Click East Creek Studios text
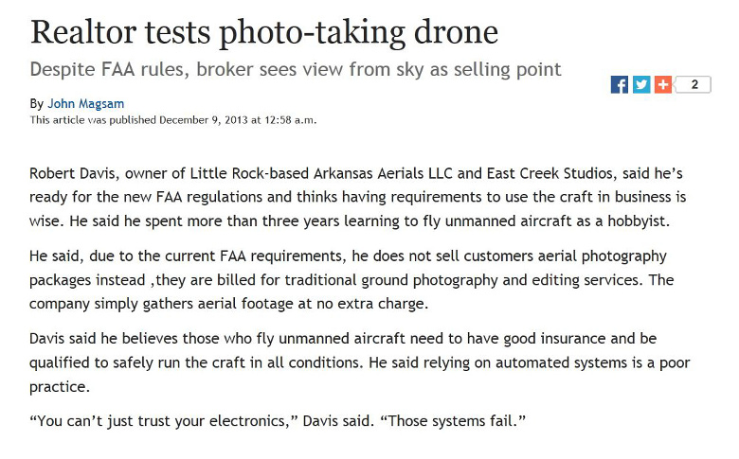739x459 pixels. (550, 173)
